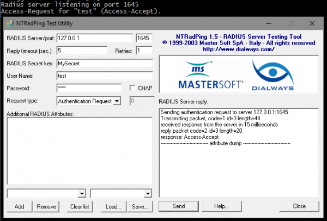Click the RADIUS Secret key field
327x221 pixels.
click(105, 63)
